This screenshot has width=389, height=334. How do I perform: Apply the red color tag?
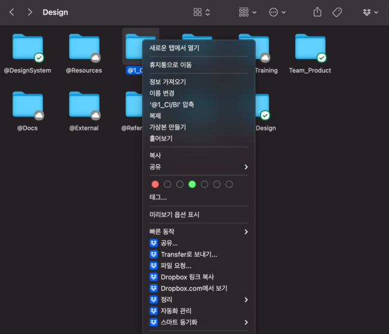(155, 184)
